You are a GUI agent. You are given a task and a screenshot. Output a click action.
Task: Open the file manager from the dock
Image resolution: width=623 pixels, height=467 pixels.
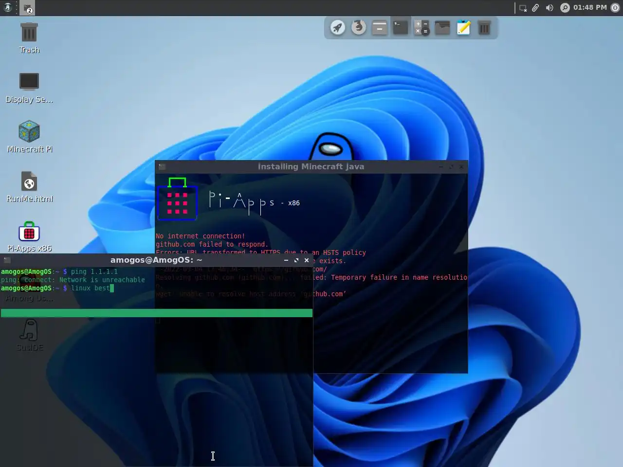click(x=380, y=27)
